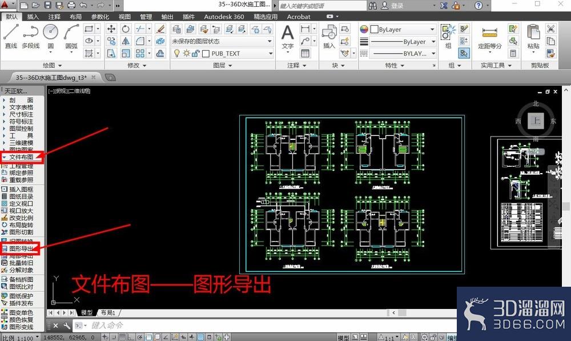Toggle Ortho mode in status bar
The image size is (571, 341).
(x=131, y=338)
